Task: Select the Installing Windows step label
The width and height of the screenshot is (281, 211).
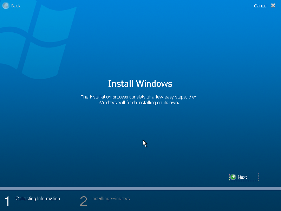Action: coord(110,198)
